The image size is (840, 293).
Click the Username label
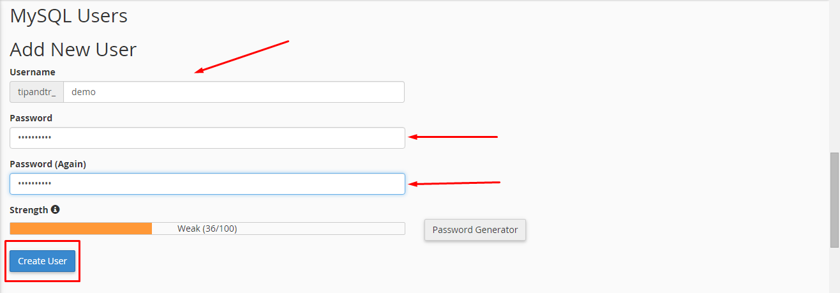point(33,72)
